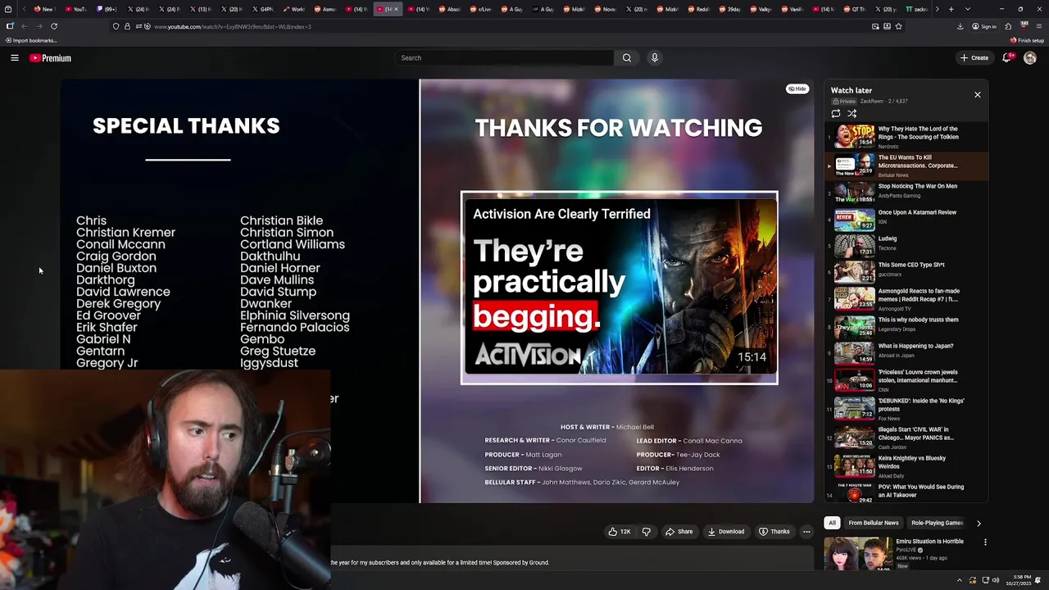Open the YouTube account avatar menu
The height and width of the screenshot is (590, 1049).
tap(1030, 58)
